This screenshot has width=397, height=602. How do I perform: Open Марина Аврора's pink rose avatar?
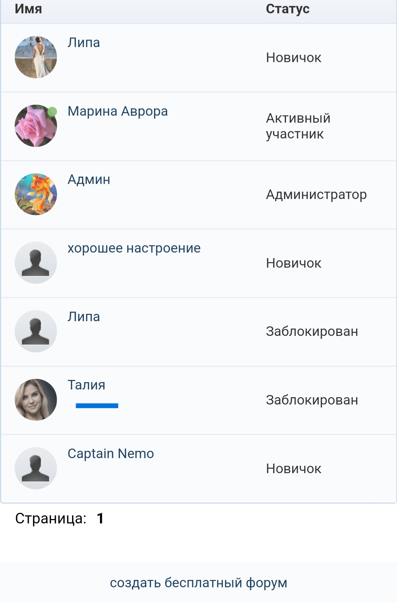36,126
